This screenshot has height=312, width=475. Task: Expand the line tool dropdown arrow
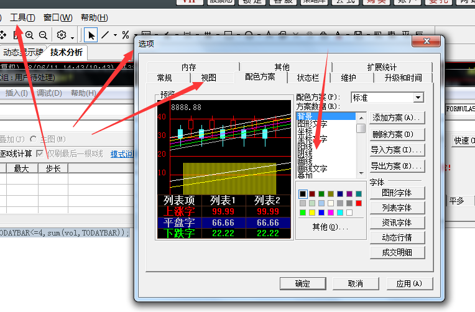point(115,35)
